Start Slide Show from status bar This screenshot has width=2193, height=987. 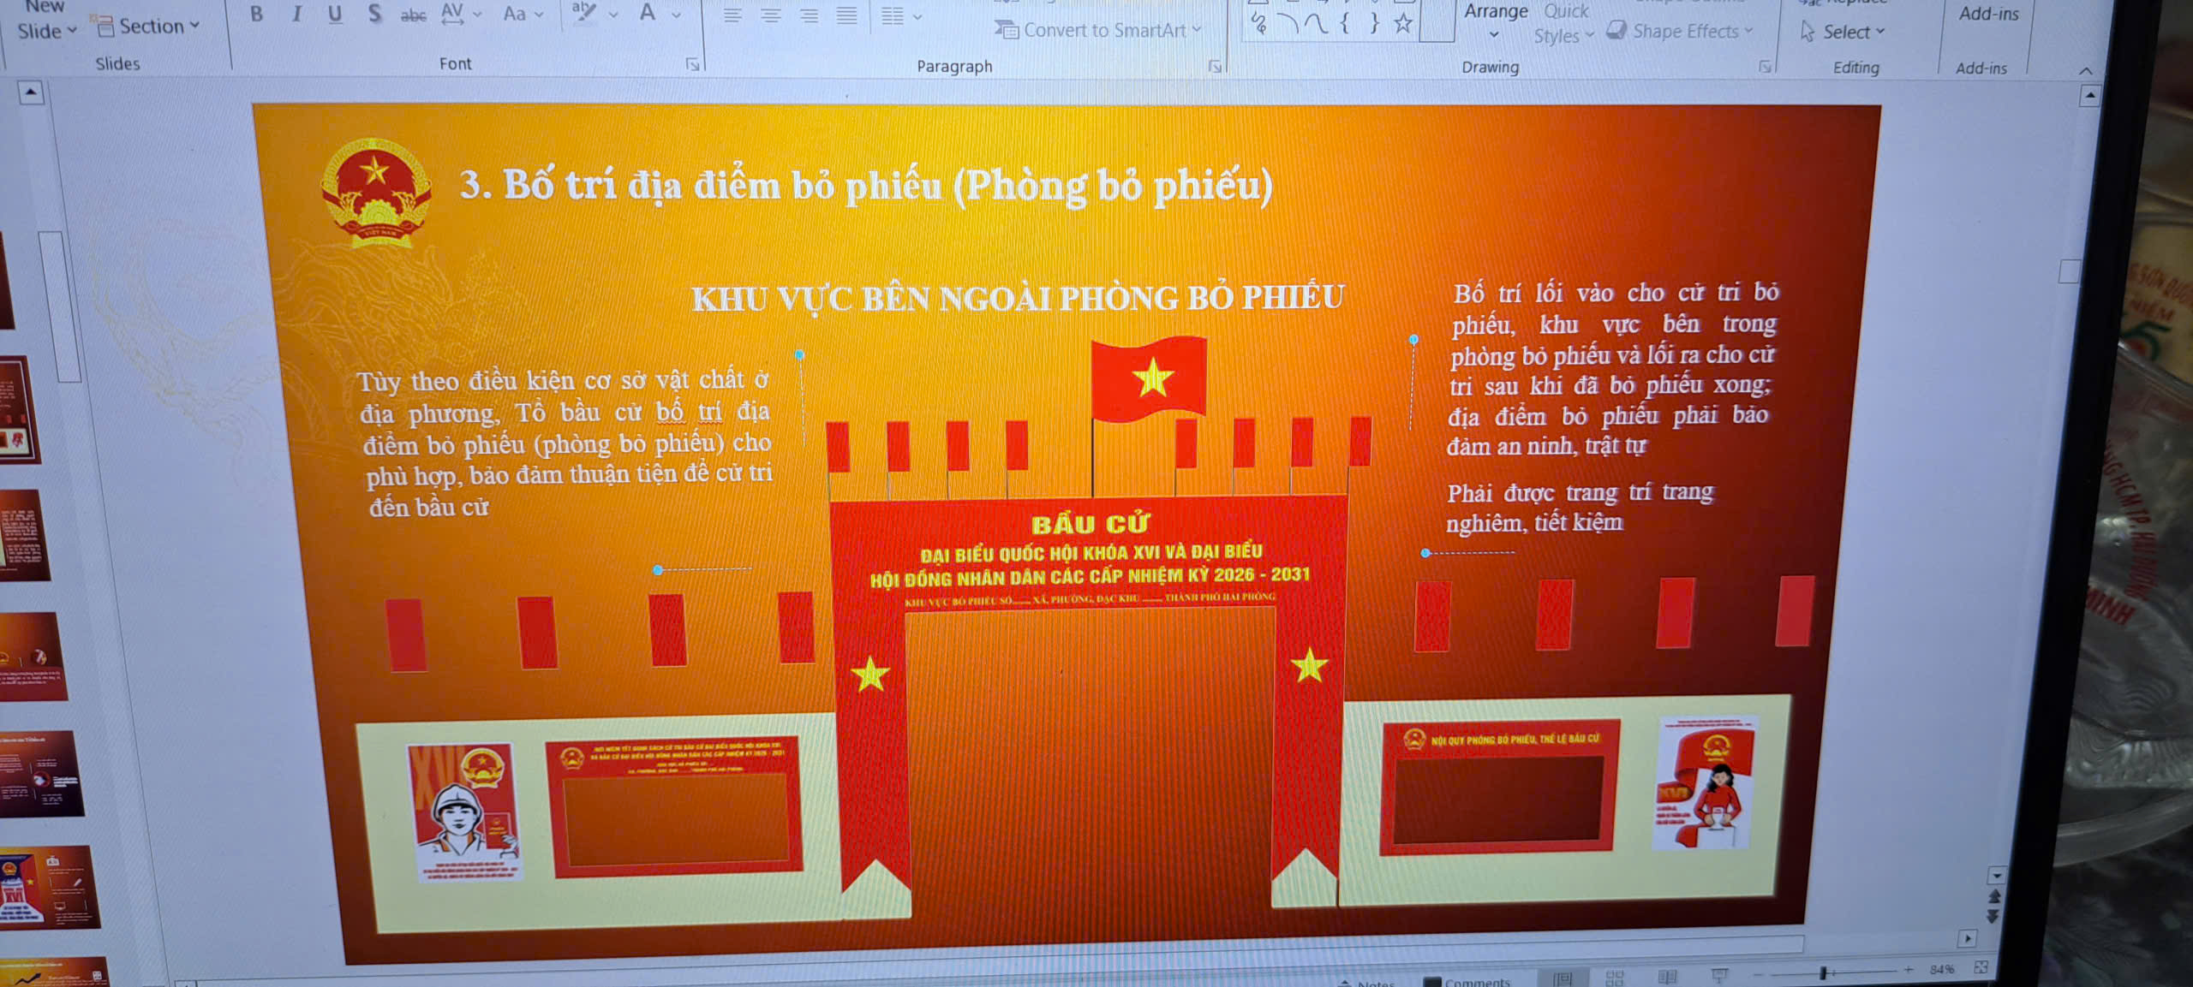[1718, 976]
